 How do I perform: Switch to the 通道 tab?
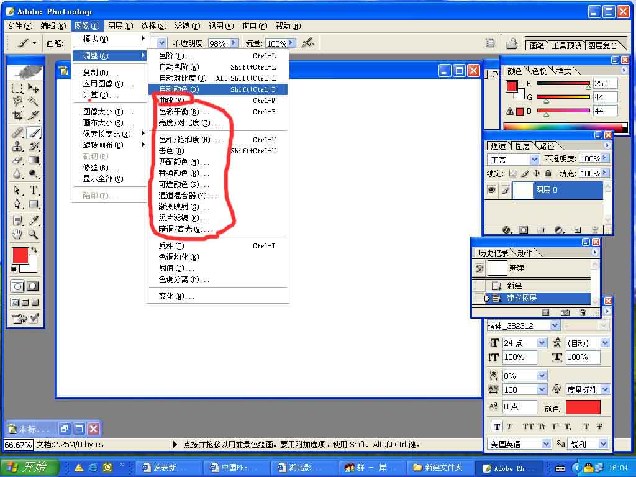pyautogui.click(x=497, y=146)
